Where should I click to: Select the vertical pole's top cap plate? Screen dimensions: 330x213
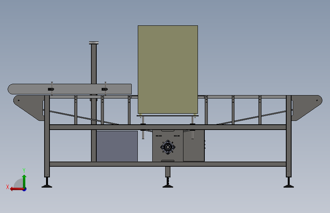pyautogui.click(x=94, y=43)
